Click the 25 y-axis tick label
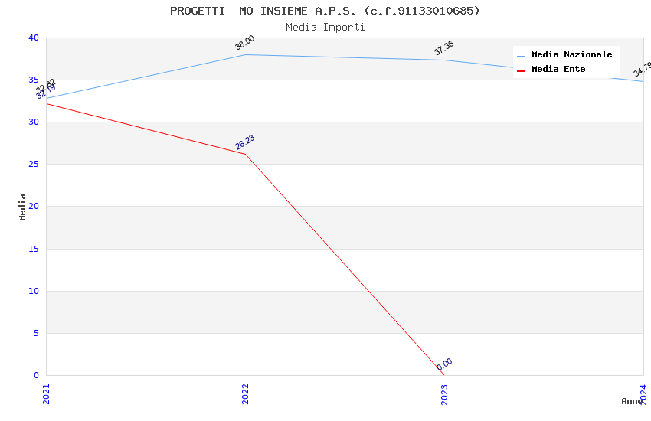Image resolution: width=651 pixels, height=421 pixels. [x=33, y=165]
